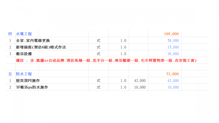Select the amount 58,000
This screenshot has width=219, height=123.
(173, 41)
